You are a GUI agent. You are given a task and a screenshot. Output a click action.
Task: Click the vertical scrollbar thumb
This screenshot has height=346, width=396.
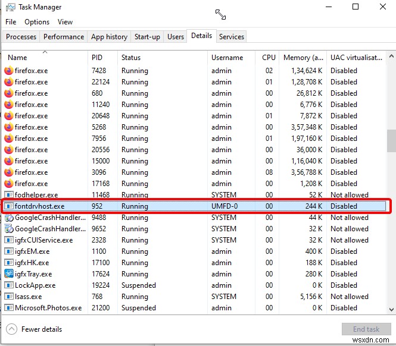pos(391,141)
